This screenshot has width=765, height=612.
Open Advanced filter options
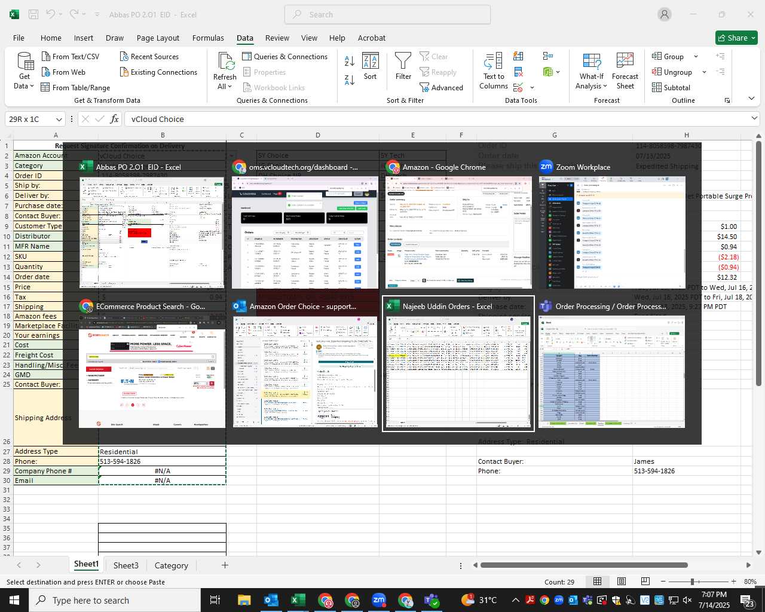[x=441, y=88]
